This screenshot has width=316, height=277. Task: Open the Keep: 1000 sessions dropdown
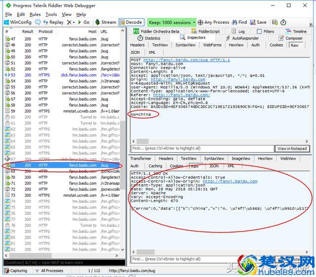(171, 22)
